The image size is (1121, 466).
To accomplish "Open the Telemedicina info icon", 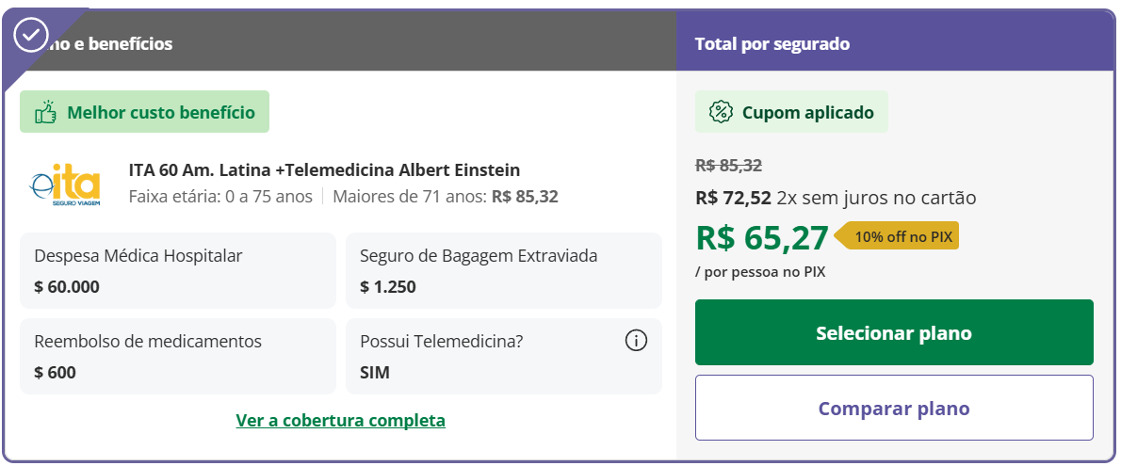I will 636,341.
